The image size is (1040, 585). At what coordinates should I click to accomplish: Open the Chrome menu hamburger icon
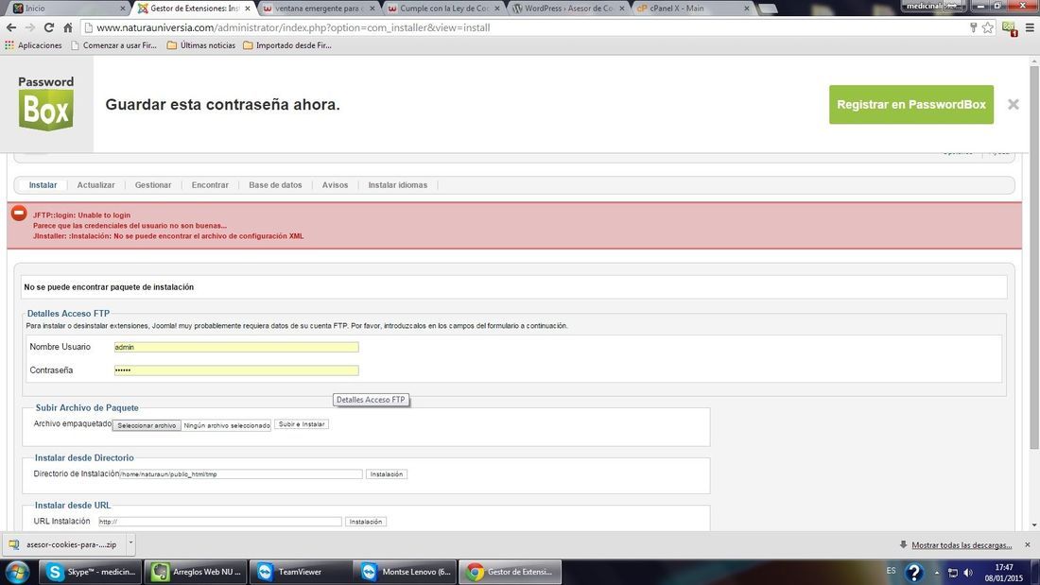pyautogui.click(x=1030, y=27)
